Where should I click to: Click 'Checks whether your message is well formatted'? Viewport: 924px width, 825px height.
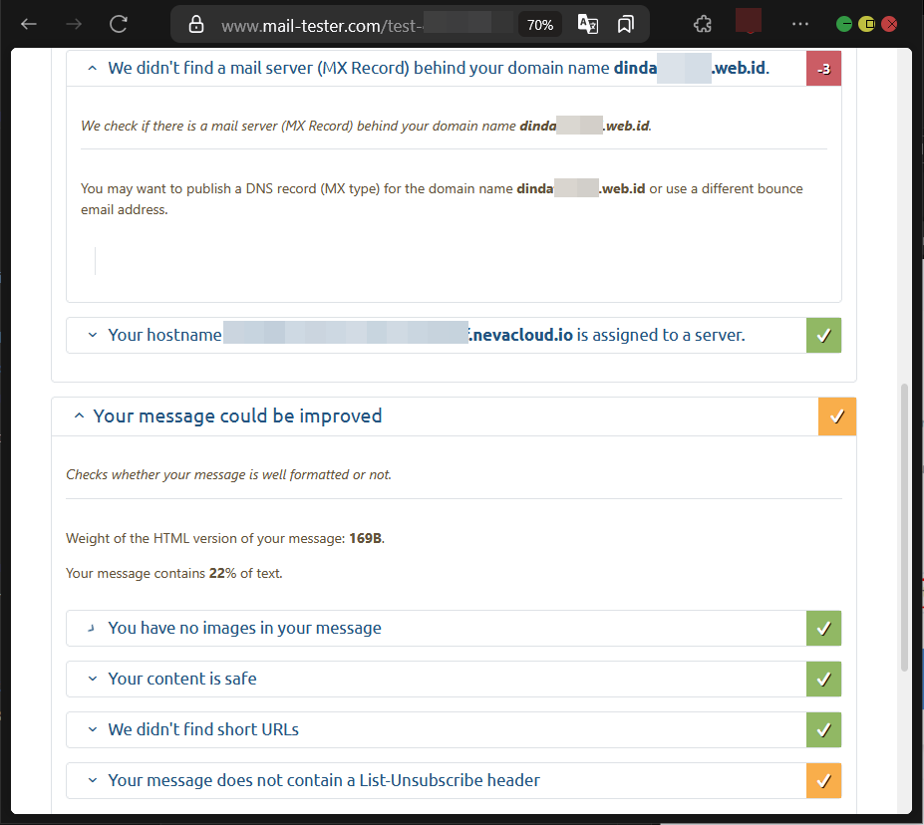coord(228,474)
